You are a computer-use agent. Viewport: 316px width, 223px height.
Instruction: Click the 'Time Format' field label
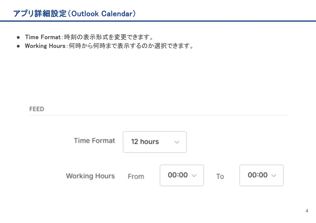click(95, 141)
